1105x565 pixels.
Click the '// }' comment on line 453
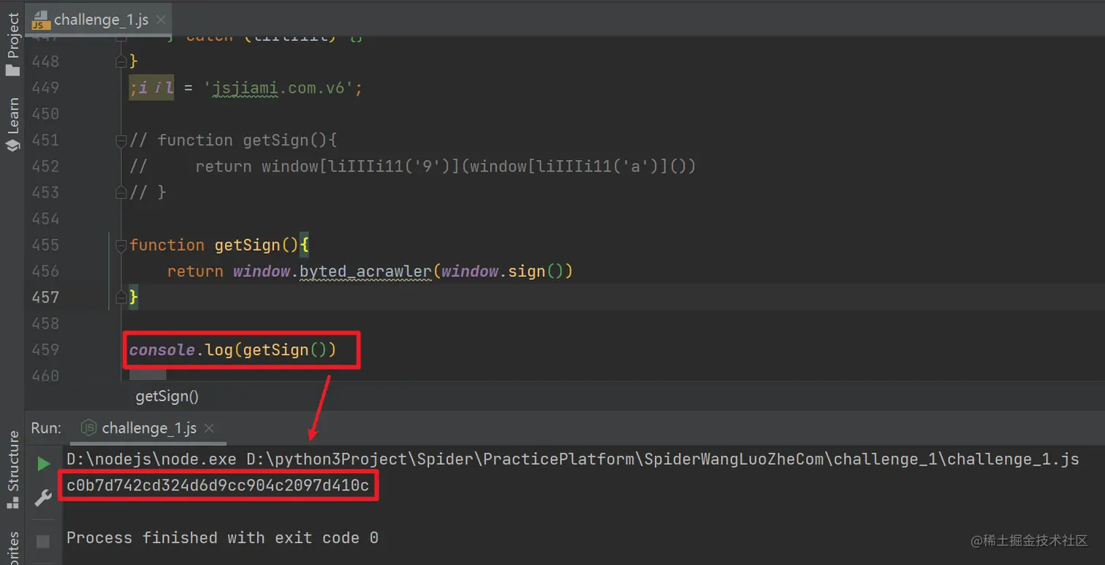click(148, 193)
